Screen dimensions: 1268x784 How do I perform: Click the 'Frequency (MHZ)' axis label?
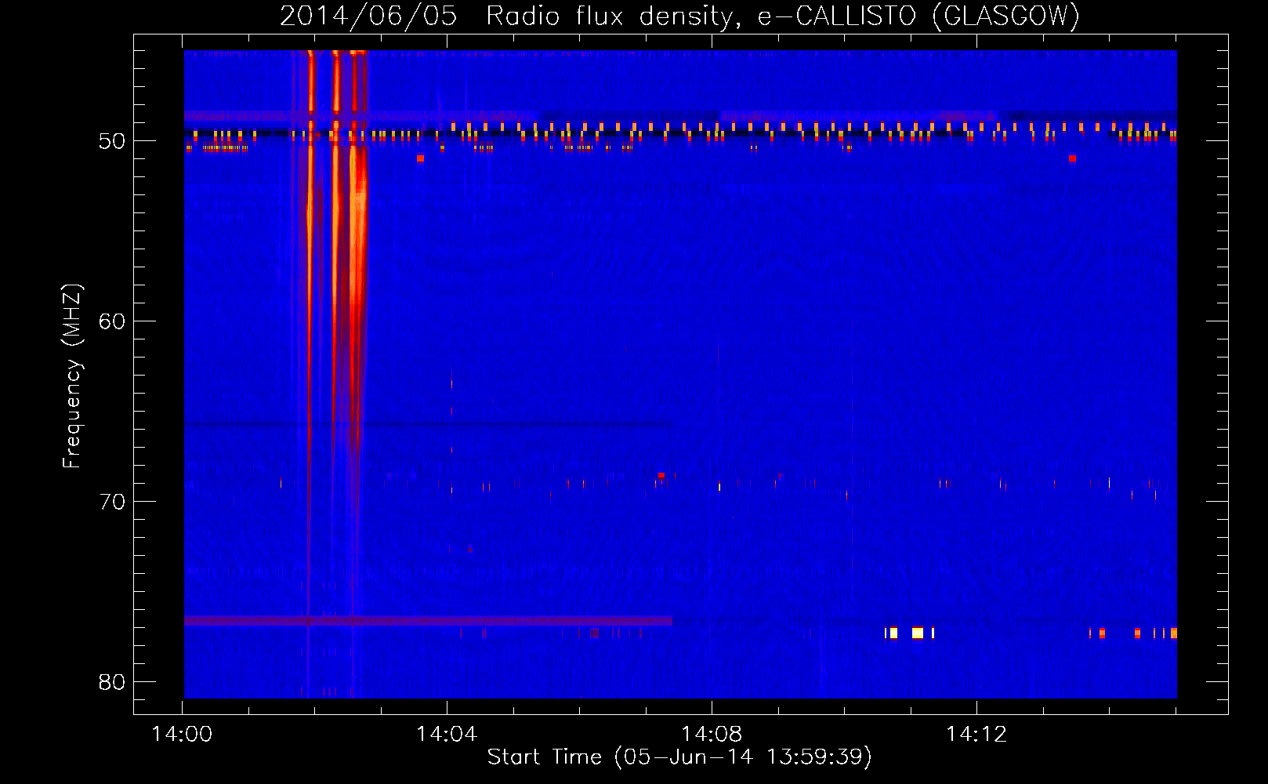coord(72,376)
